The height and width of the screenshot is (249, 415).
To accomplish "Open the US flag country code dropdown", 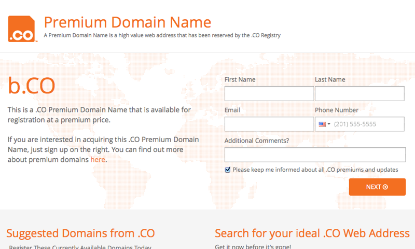I will click(x=324, y=125).
